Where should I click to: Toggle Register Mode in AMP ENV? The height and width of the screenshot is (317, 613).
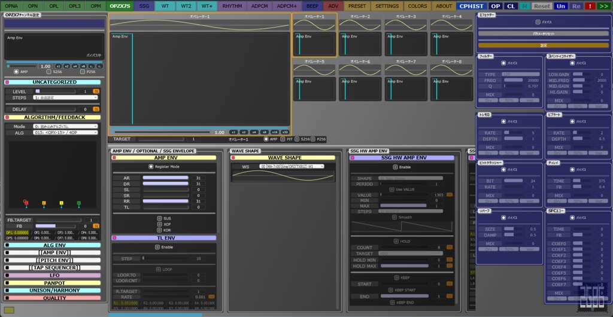tap(151, 166)
